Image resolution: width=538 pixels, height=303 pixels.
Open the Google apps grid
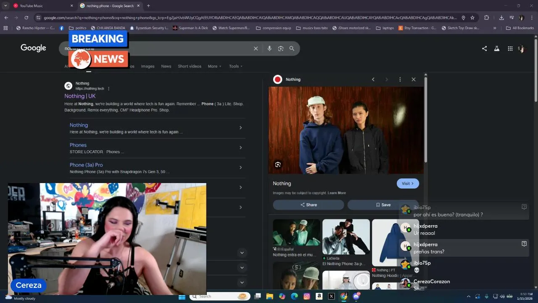point(510,48)
